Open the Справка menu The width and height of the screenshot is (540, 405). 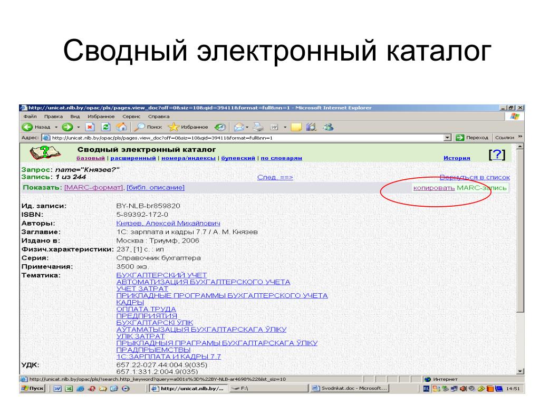[x=159, y=117]
